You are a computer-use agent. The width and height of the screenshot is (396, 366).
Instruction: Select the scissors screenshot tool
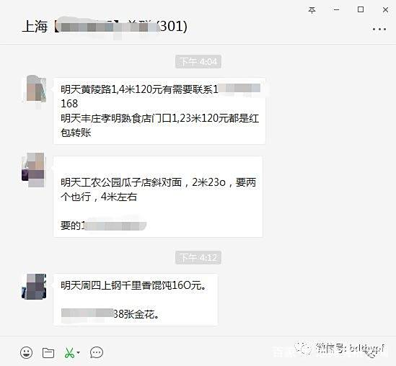69,352
